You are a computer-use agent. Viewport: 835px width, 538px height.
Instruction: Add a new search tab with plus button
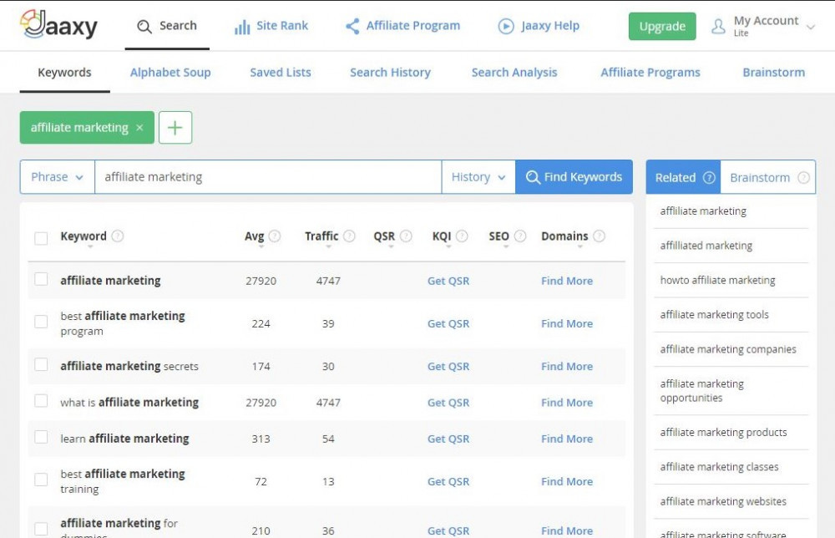[x=175, y=128]
